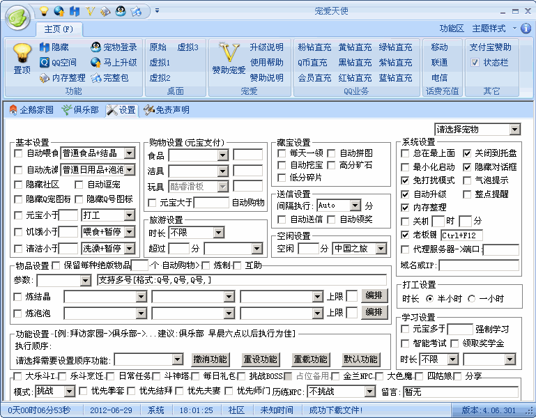Click the blue info icon at top right
The height and width of the screenshot is (418, 536).
(526, 29)
